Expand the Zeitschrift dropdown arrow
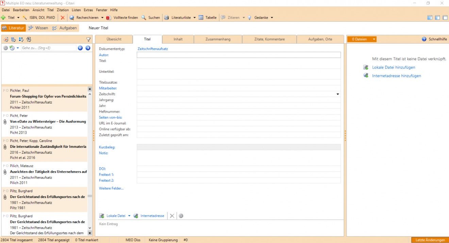Image resolution: width=449 pixels, height=243 pixels. (338, 94)
